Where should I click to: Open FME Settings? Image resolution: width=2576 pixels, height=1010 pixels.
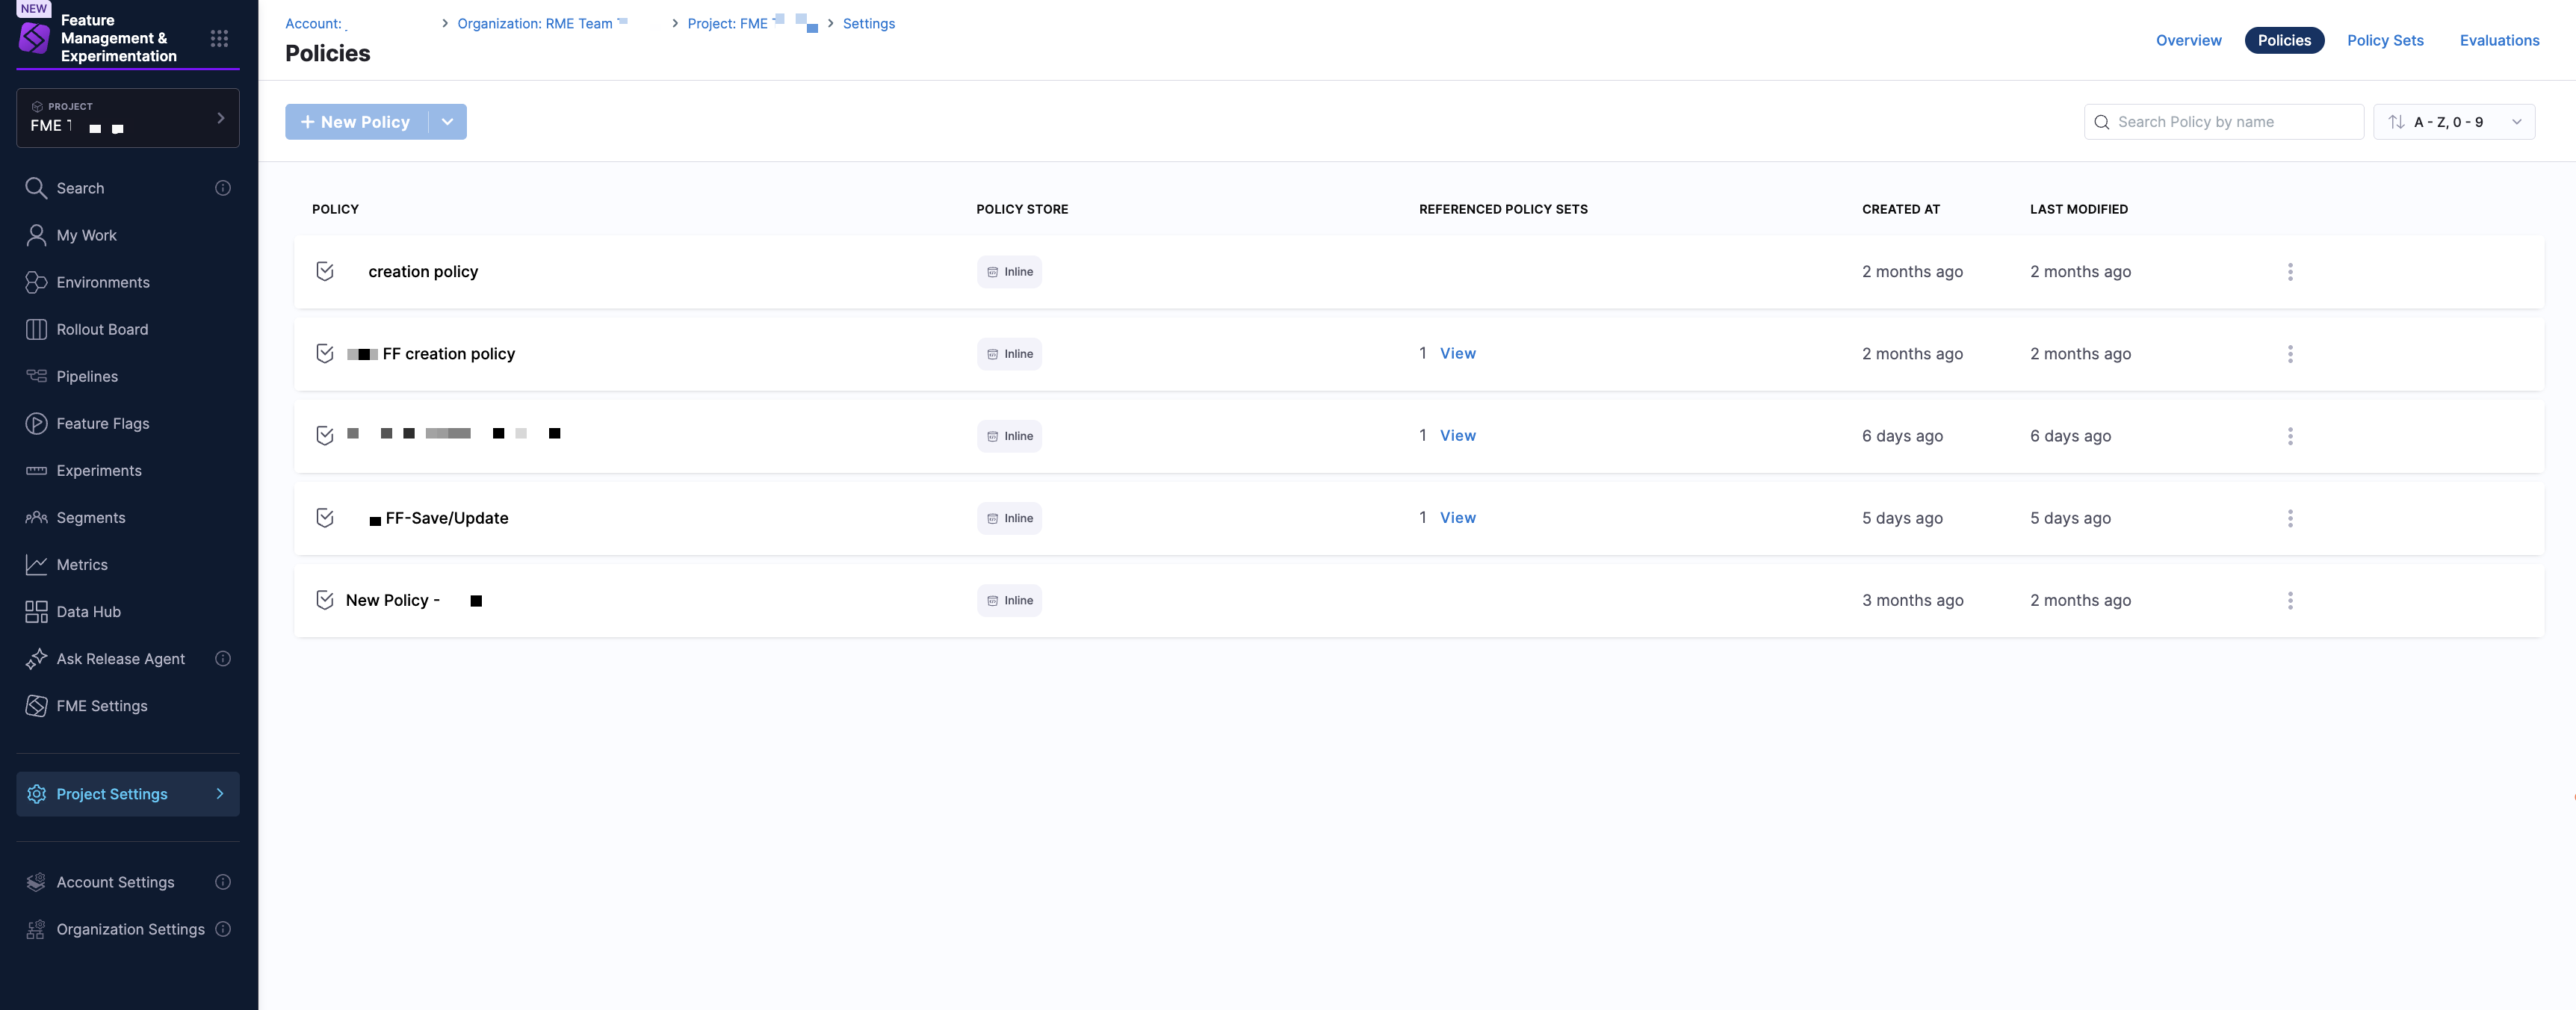pyautogui.click(x=101, y=705)
